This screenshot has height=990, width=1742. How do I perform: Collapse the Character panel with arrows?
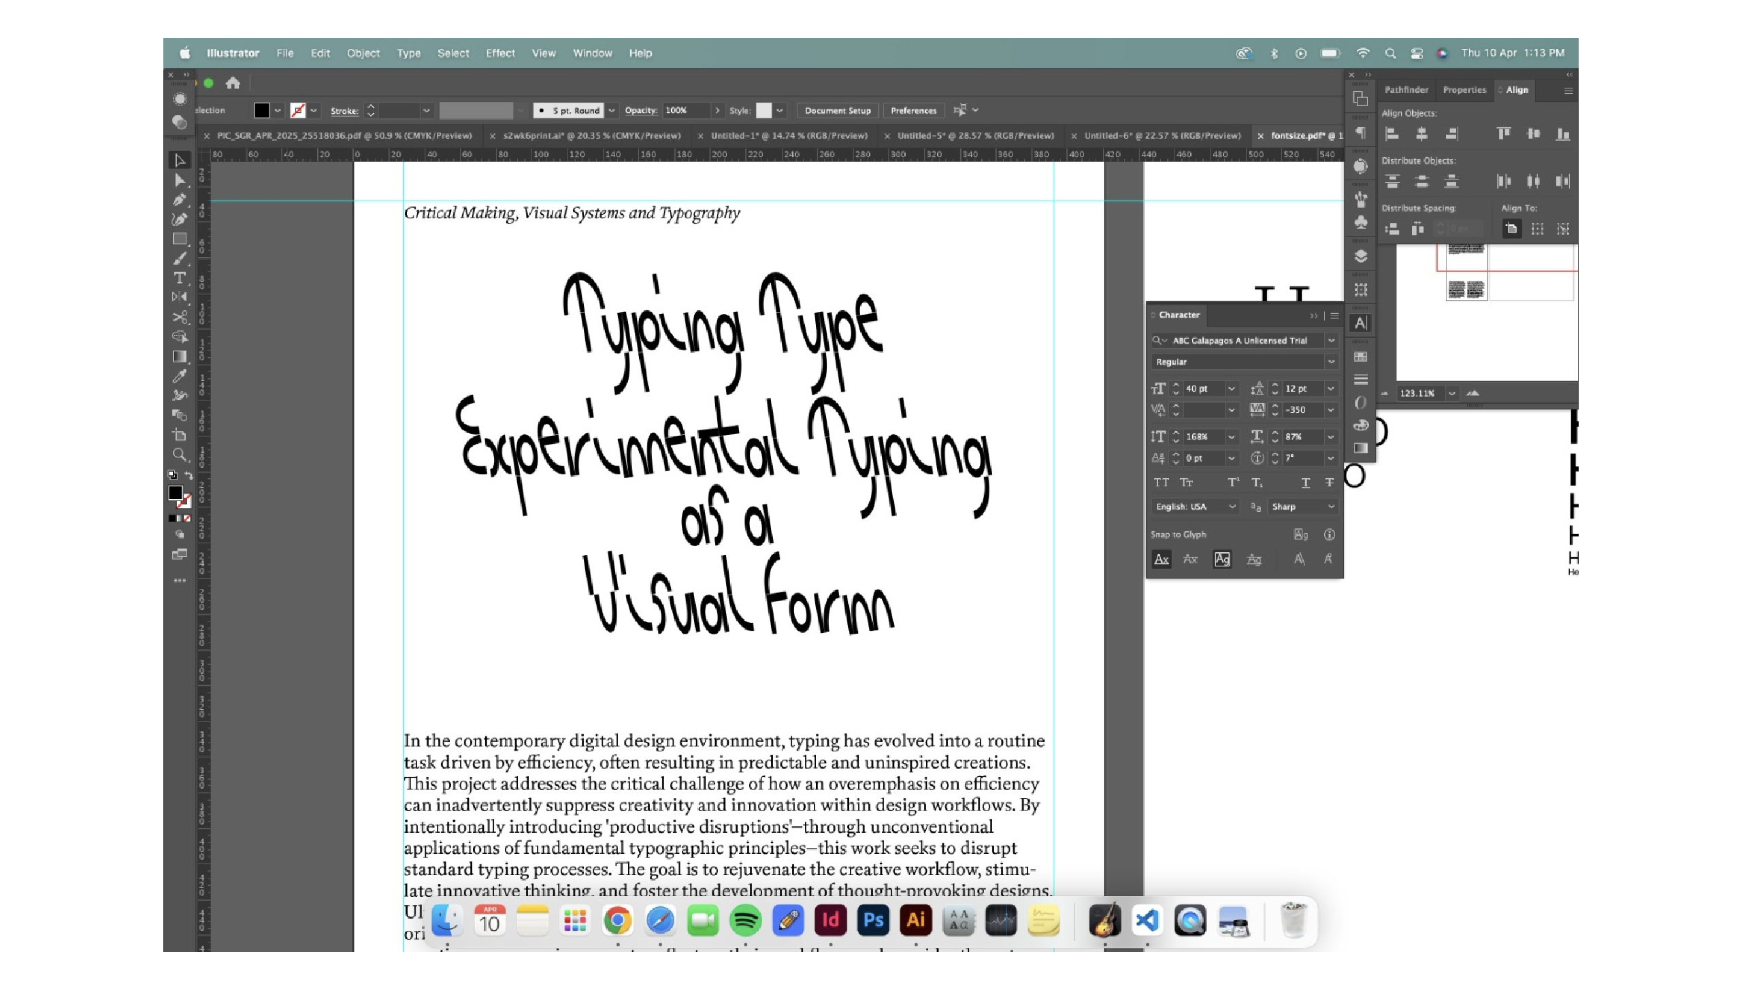click(1313, 315)
